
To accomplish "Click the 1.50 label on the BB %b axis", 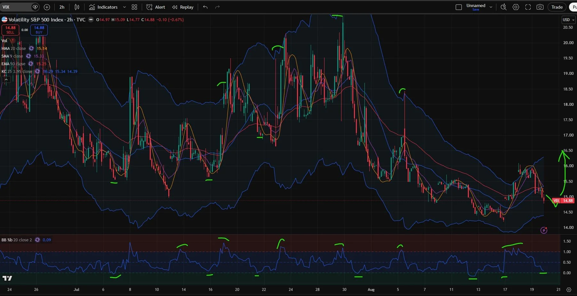I will 567,241.
